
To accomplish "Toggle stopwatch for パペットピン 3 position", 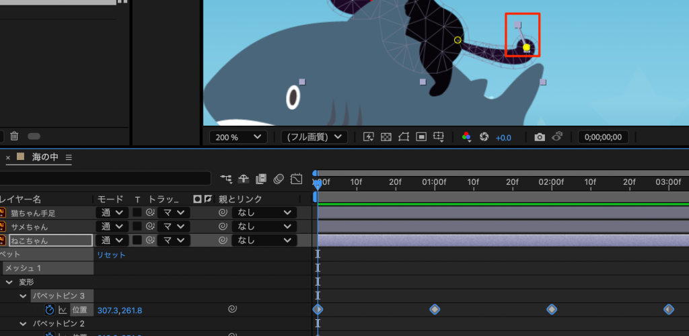I will tap(49, 310).
